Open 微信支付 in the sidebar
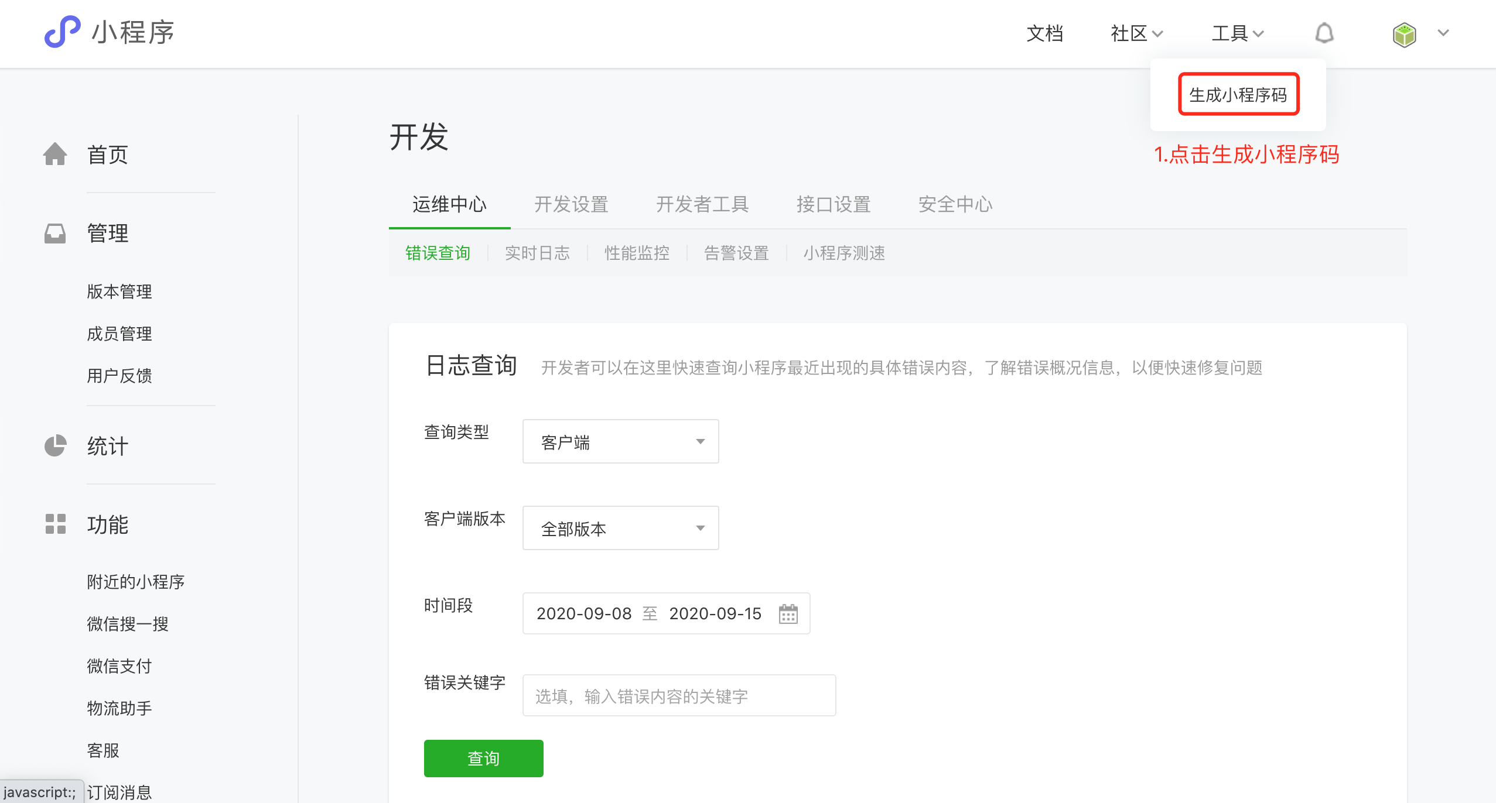The image size is (1496, 803). (x=119, y=666)
